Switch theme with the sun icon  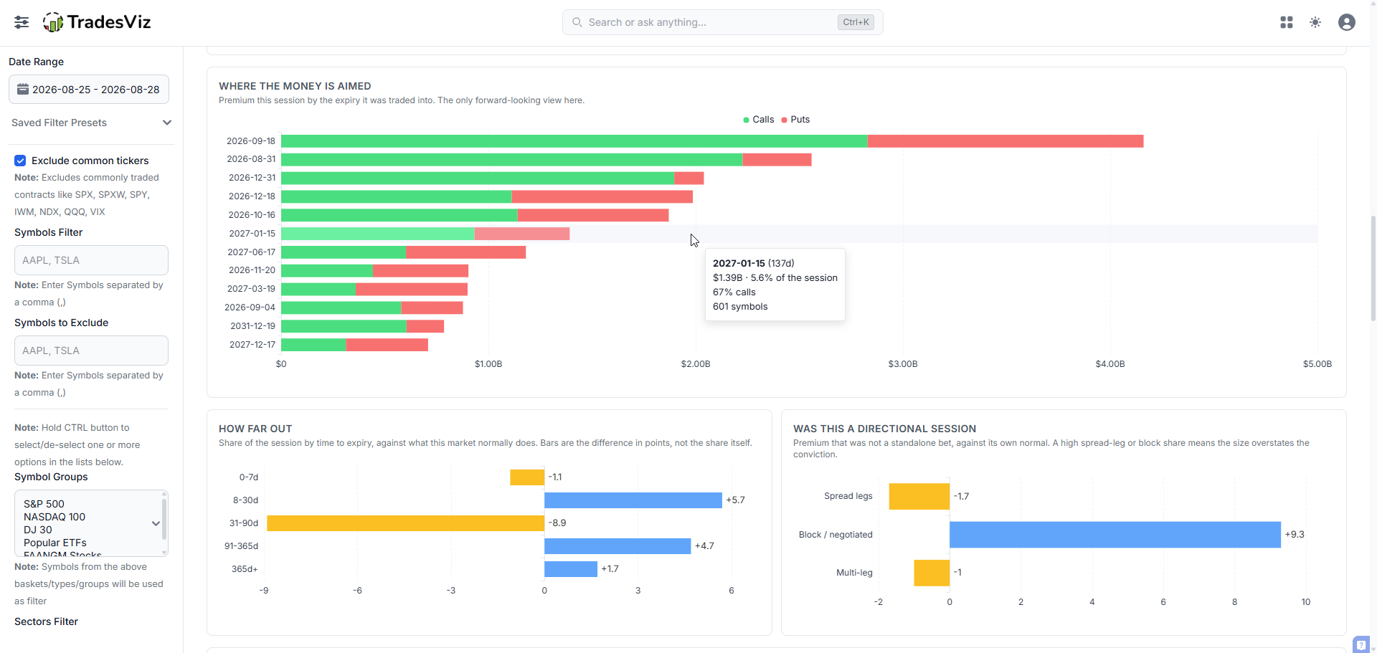point(1315,22)
